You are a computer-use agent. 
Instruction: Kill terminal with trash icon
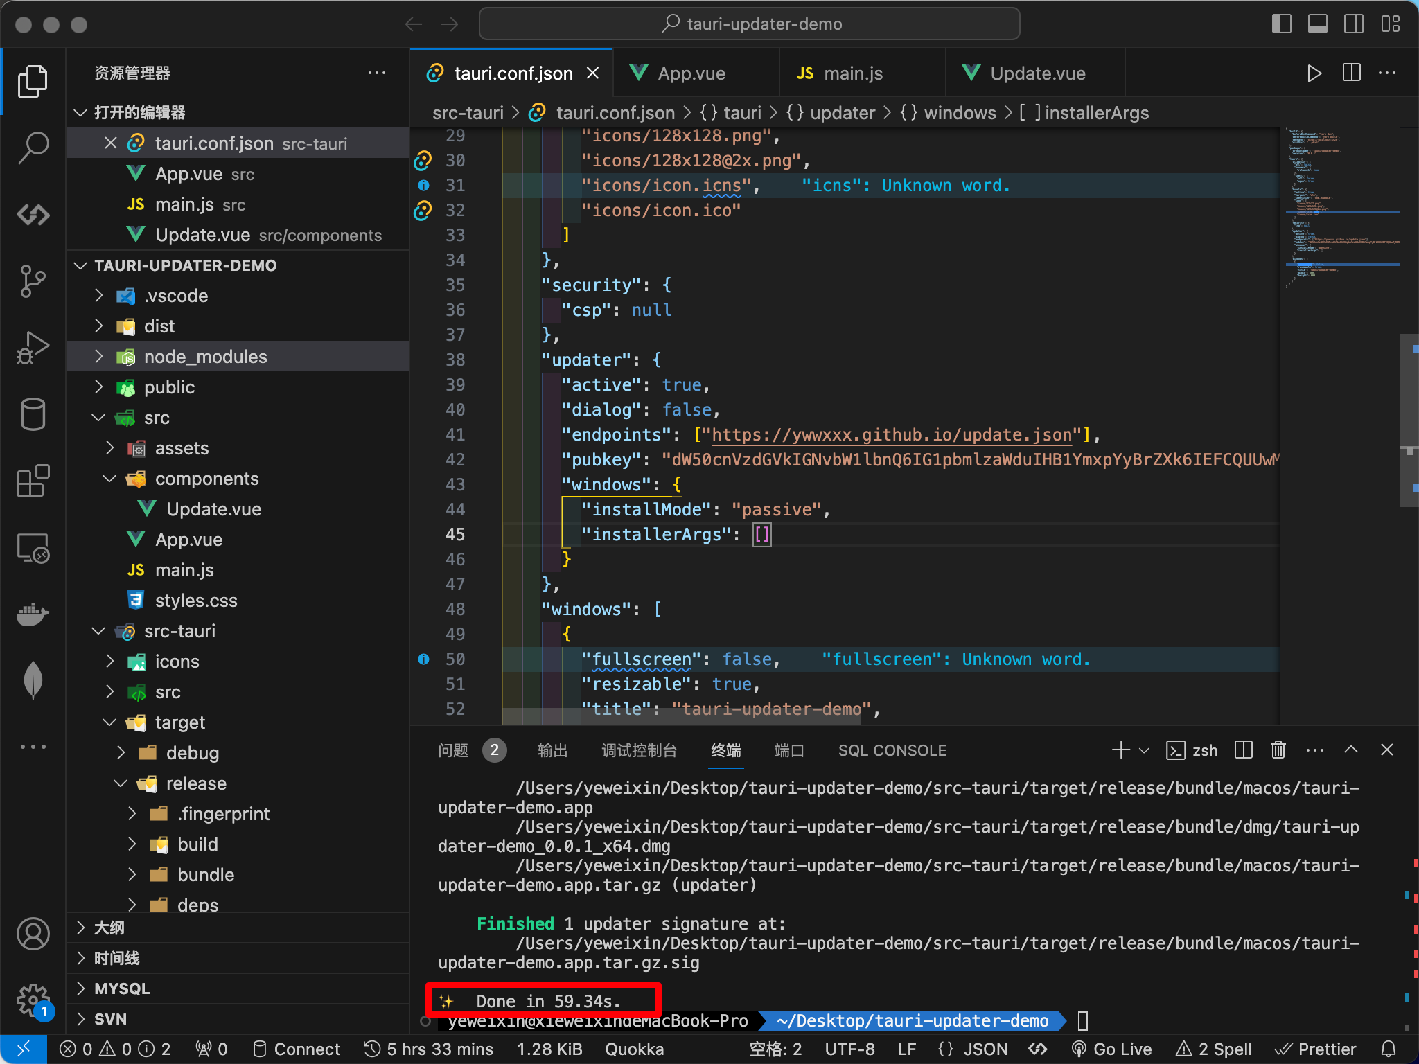point(1278,750)
